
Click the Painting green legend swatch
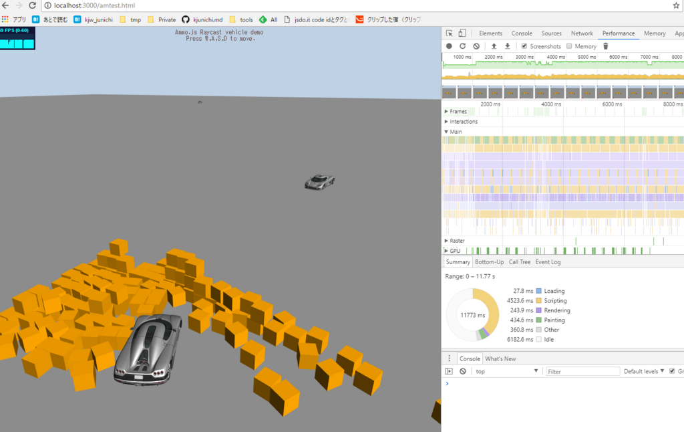[x=539, y=320]
